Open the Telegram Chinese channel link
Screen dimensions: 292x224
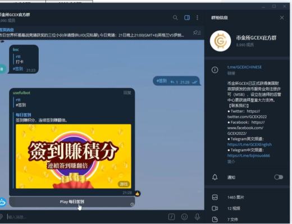coord(248,156)
